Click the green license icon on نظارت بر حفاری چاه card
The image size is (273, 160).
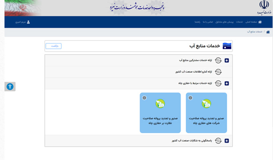coord(160,104)
